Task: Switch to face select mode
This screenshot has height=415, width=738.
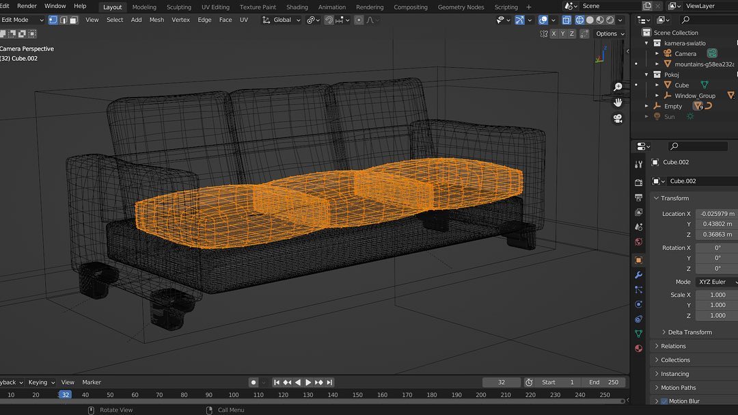Action: coord(74,20)
